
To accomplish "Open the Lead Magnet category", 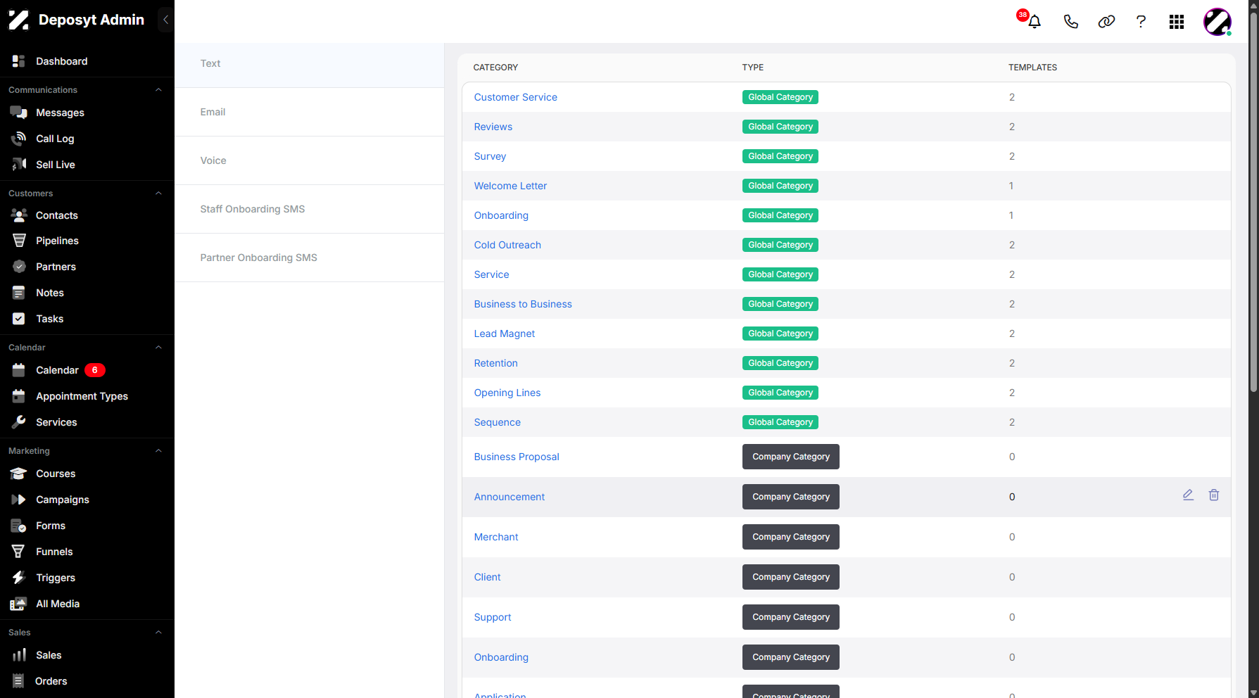I will coord(504,334).
